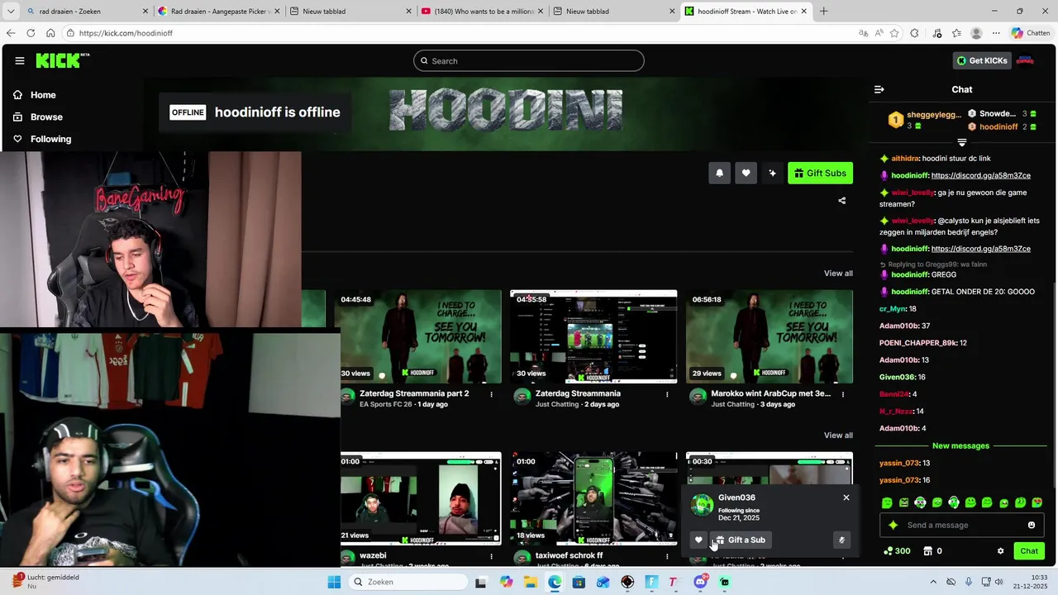Click the browser refresh icon

tap(31, 33)
